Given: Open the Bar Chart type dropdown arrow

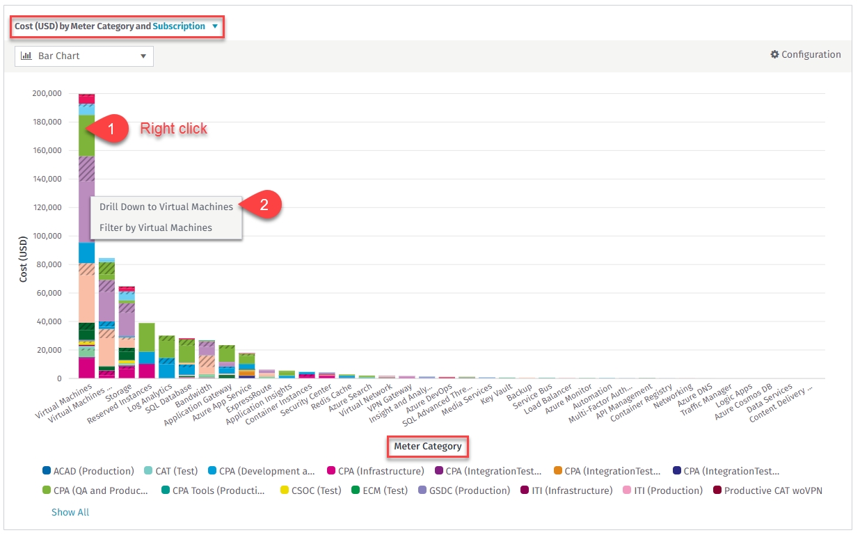Looking at the screenshot, I should tap(143, 56).
